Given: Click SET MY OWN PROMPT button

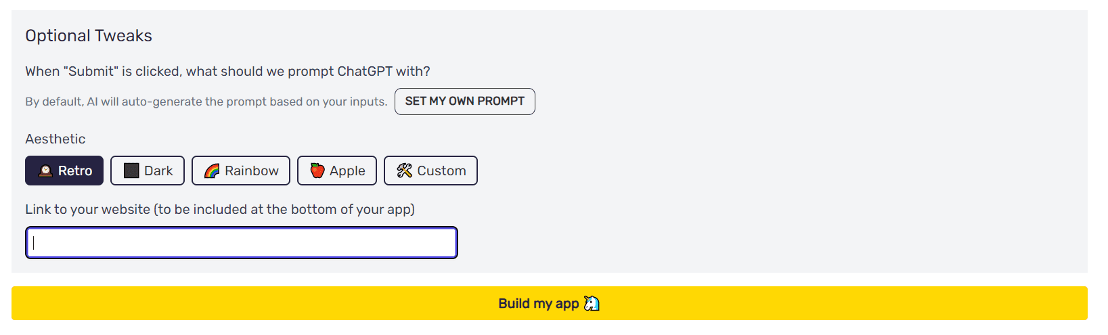Looking at the screenshot, I should click(x=465, y=102).
